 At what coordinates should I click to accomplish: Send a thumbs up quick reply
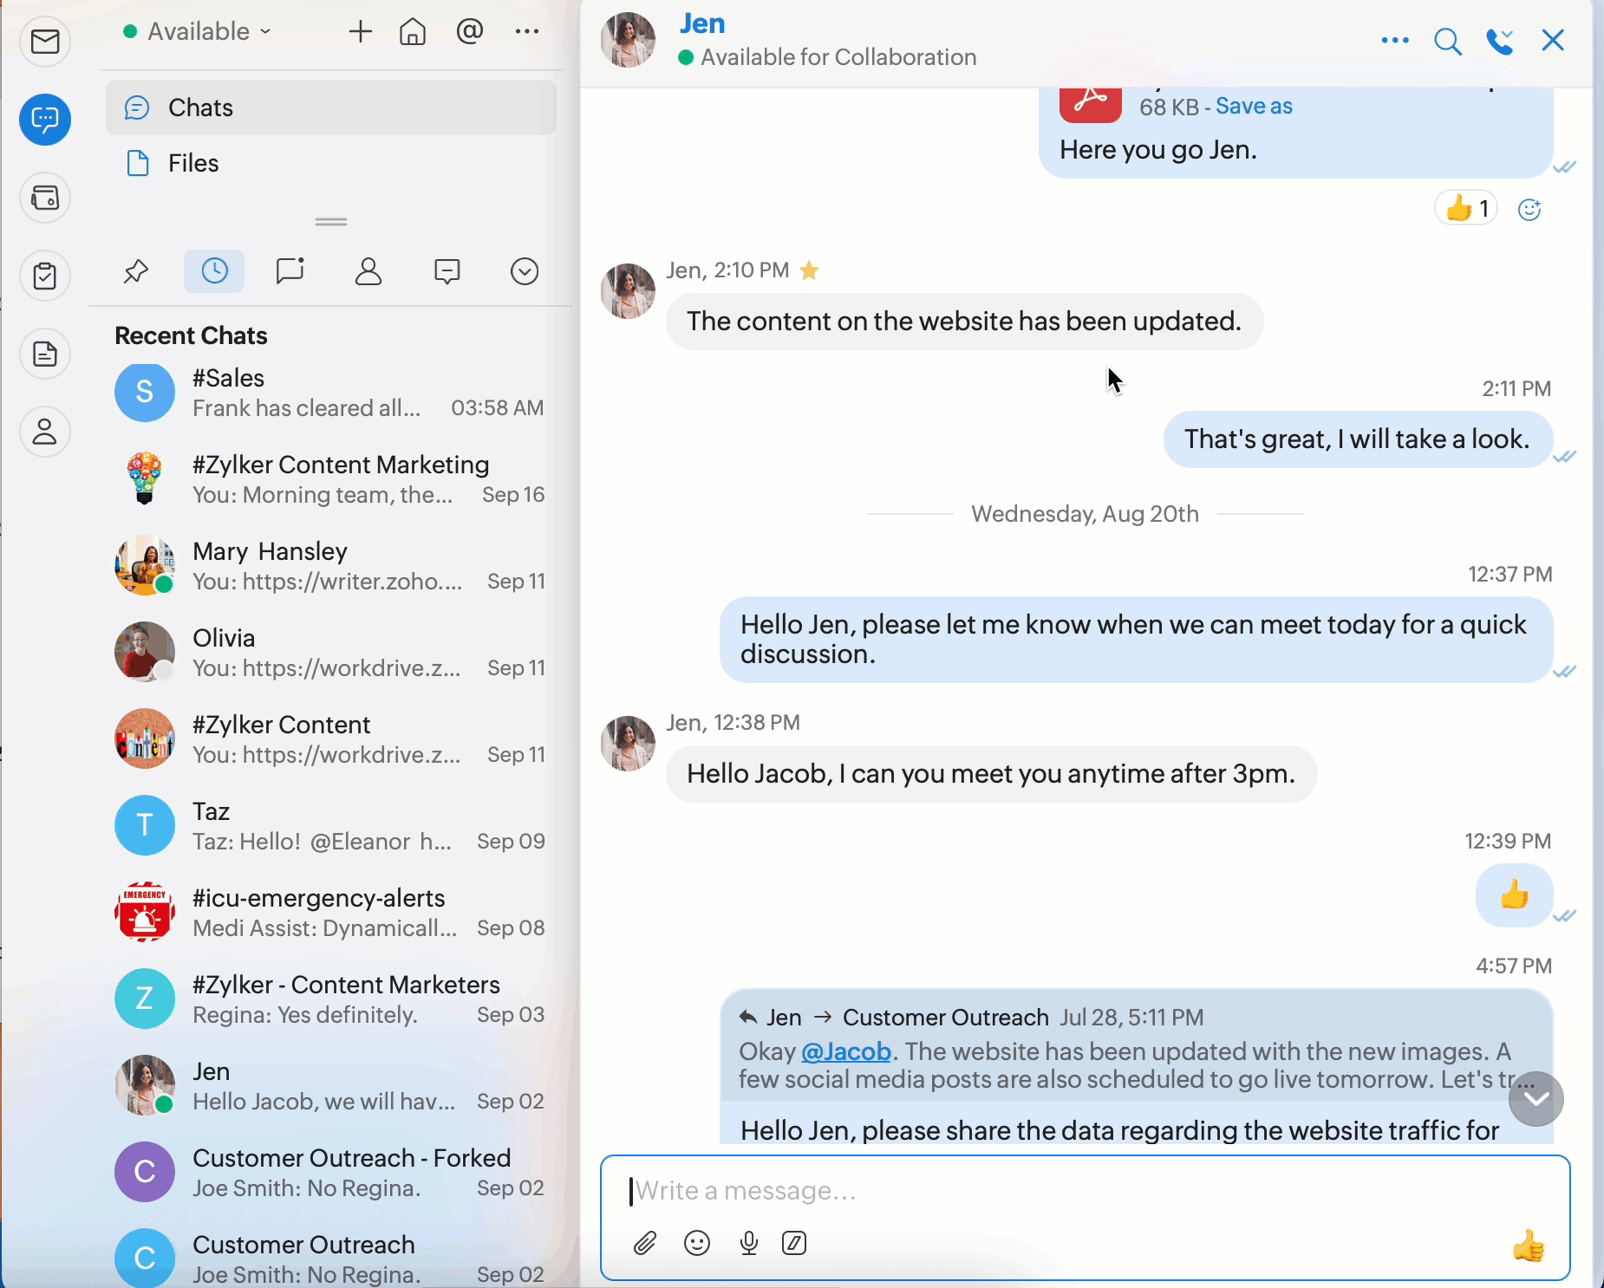click(1529, 1246)
